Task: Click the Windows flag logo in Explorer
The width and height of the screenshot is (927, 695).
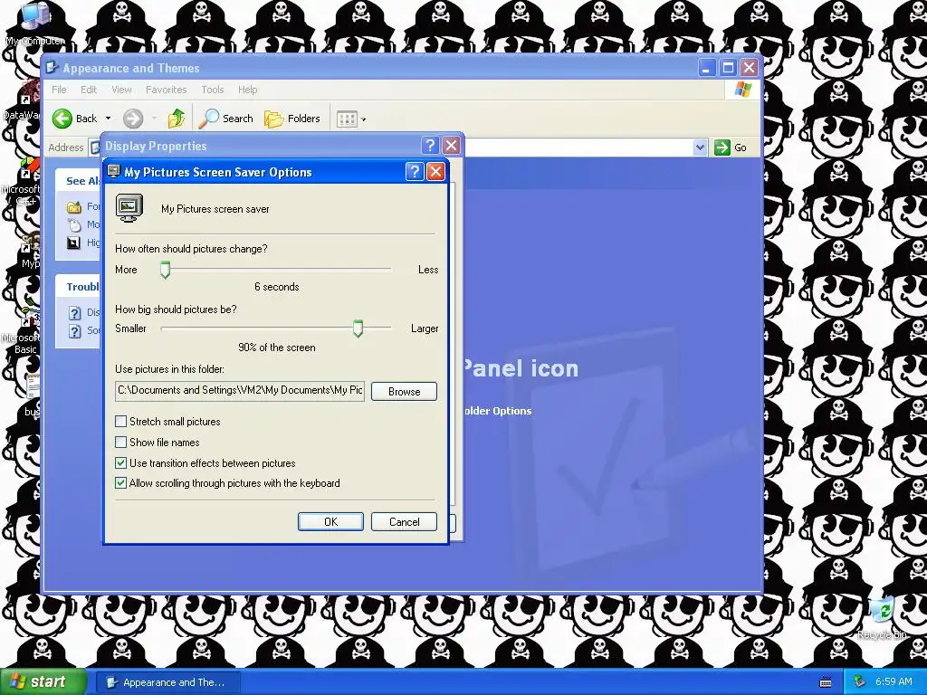Action: coord(742,90)
